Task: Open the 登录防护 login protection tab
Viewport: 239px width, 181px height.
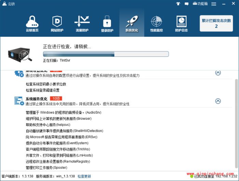Action: pyautogui.click(x=107, y=24)
